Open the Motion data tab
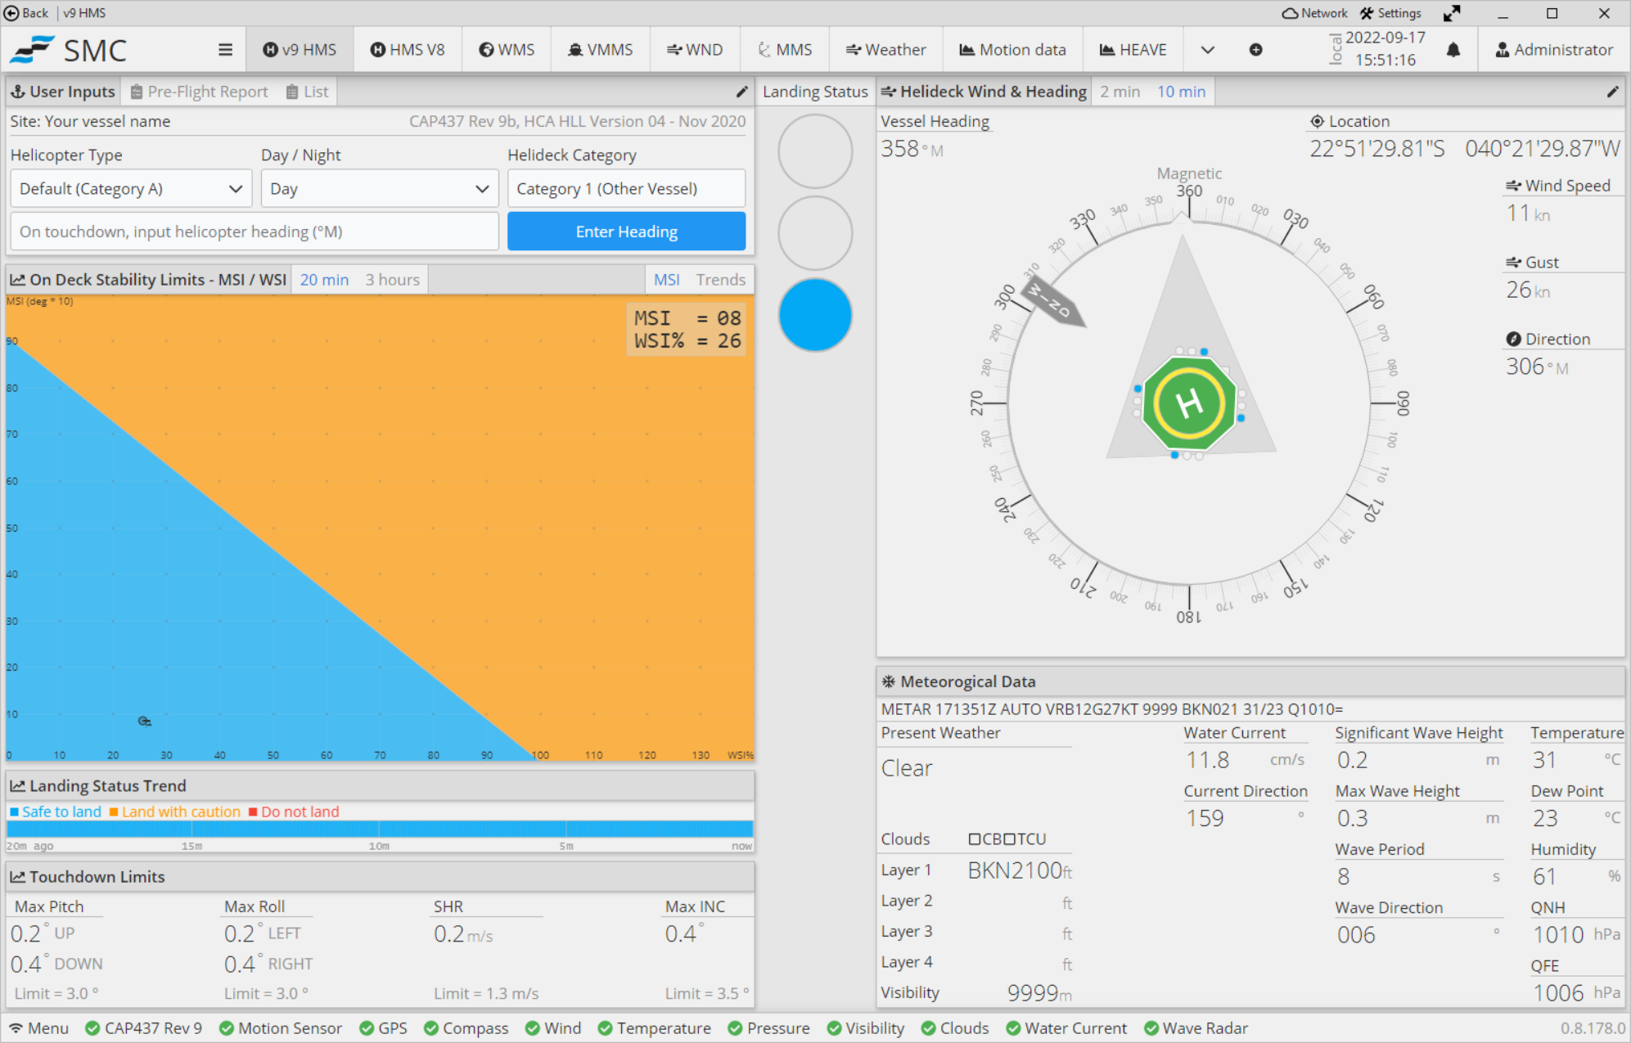Screen dimensions: 1631x1043 (1012, 50)
